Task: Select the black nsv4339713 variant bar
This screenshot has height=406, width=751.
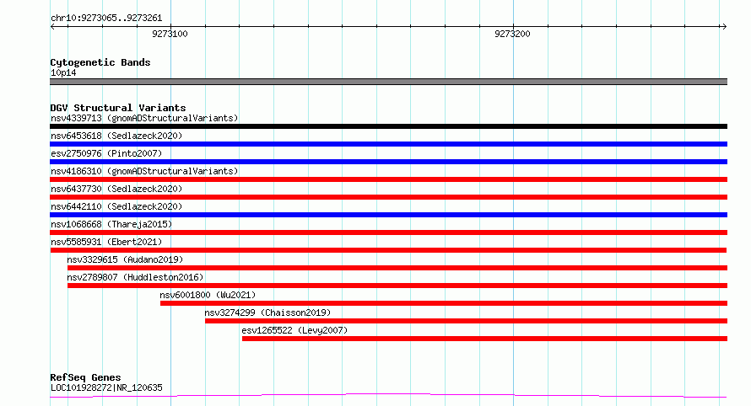Action: tap(388, 126)
